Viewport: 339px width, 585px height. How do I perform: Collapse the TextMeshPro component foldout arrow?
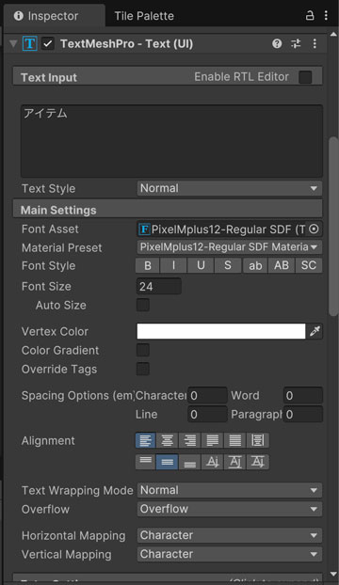click(13, 44)
